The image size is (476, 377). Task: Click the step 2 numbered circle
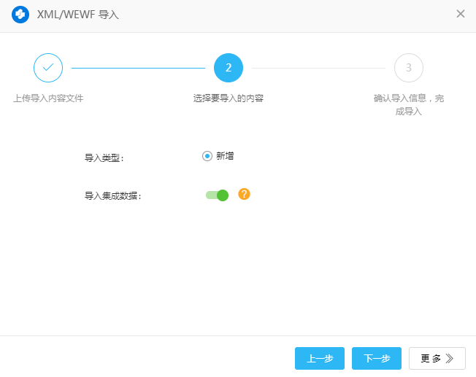229,68
